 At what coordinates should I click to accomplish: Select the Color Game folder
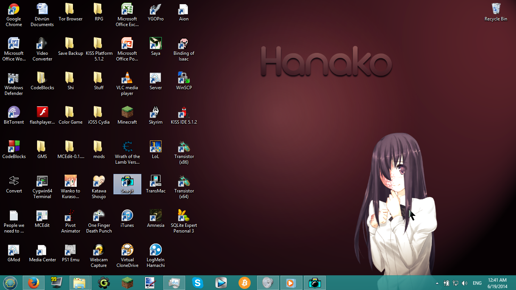point(71,116)
